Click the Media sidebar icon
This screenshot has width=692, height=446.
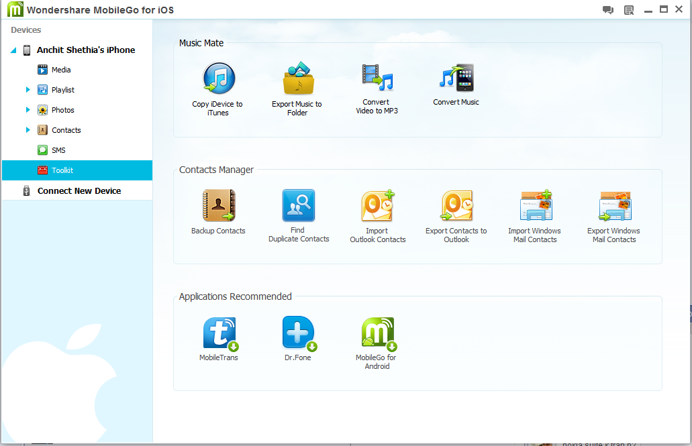(42, 70)
